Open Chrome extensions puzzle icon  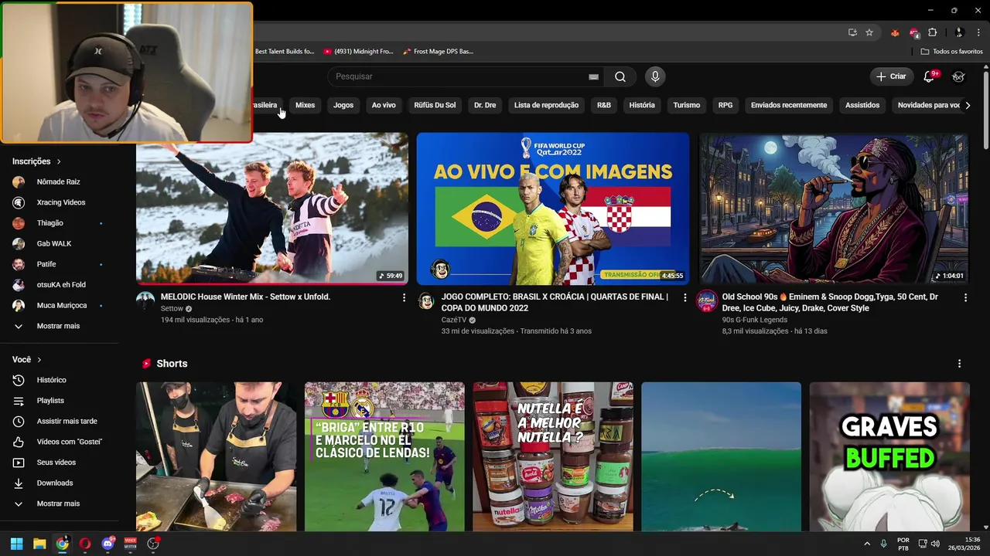(932, 32)
